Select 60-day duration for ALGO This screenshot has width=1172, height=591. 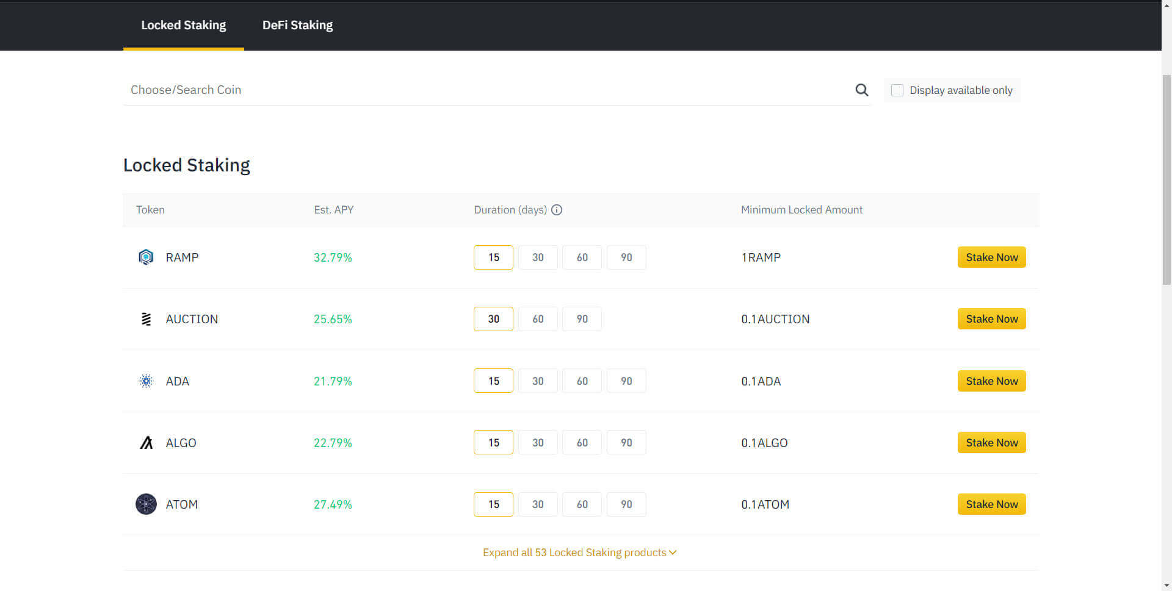pyautogui.click(x=582, y=443)
